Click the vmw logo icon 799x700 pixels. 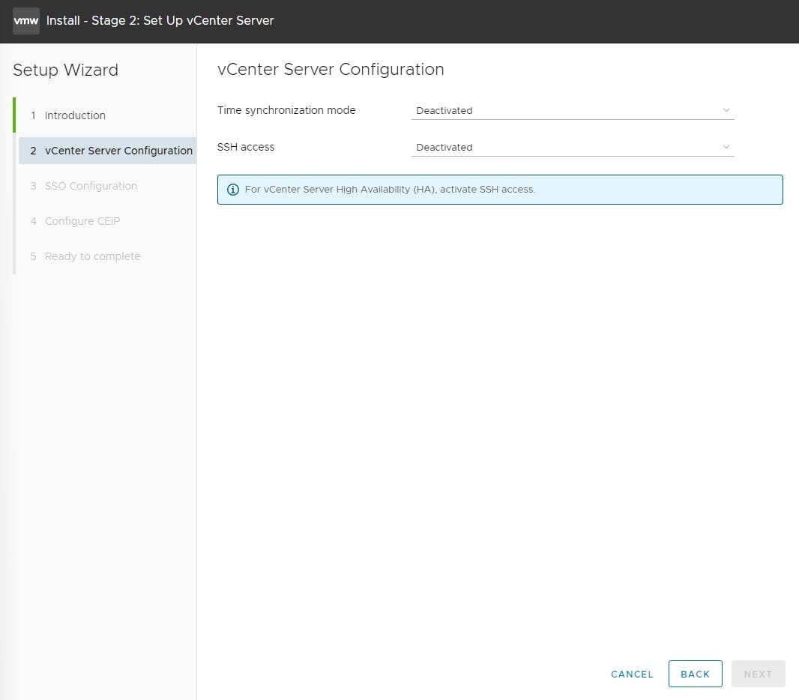point(26,21)
